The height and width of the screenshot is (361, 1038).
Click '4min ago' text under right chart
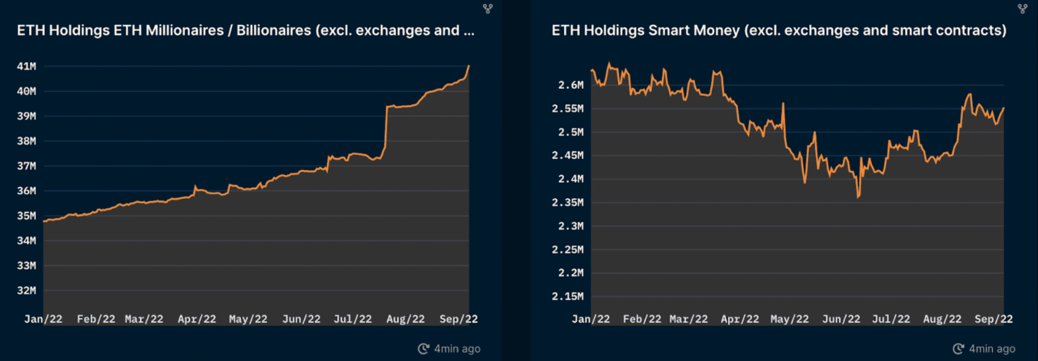992,349
